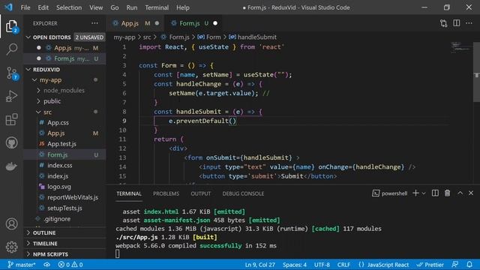Collapse the src folder
480x270 pixels.
38,112
